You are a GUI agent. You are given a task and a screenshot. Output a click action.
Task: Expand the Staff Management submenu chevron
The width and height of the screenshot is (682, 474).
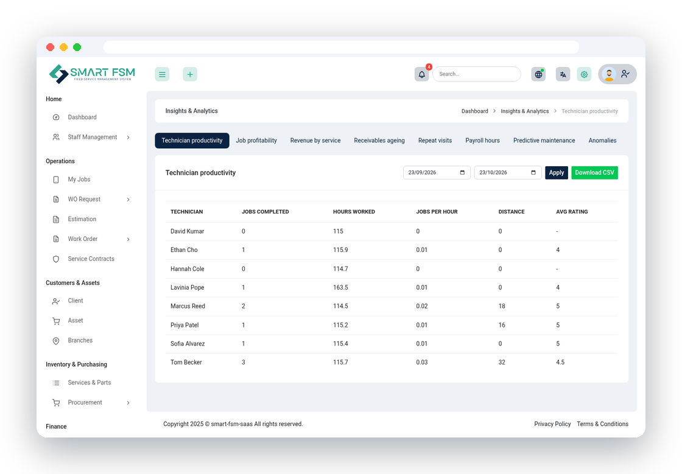pos(128,138)
